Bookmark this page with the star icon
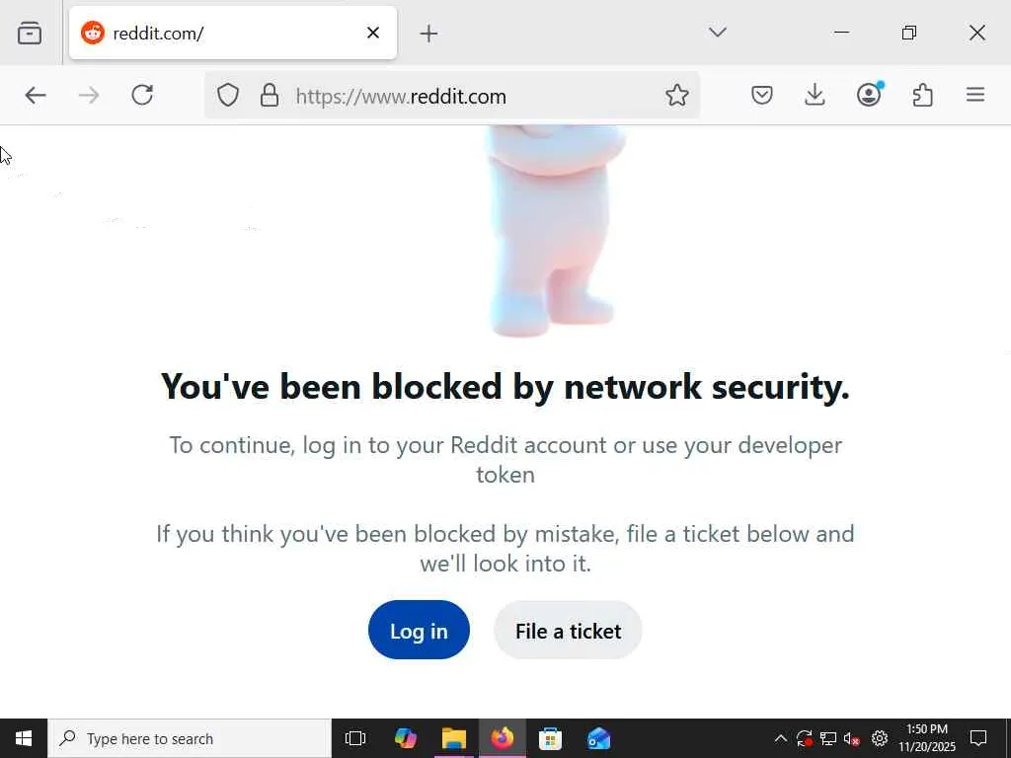1011x758 pixels. [676, 95]
